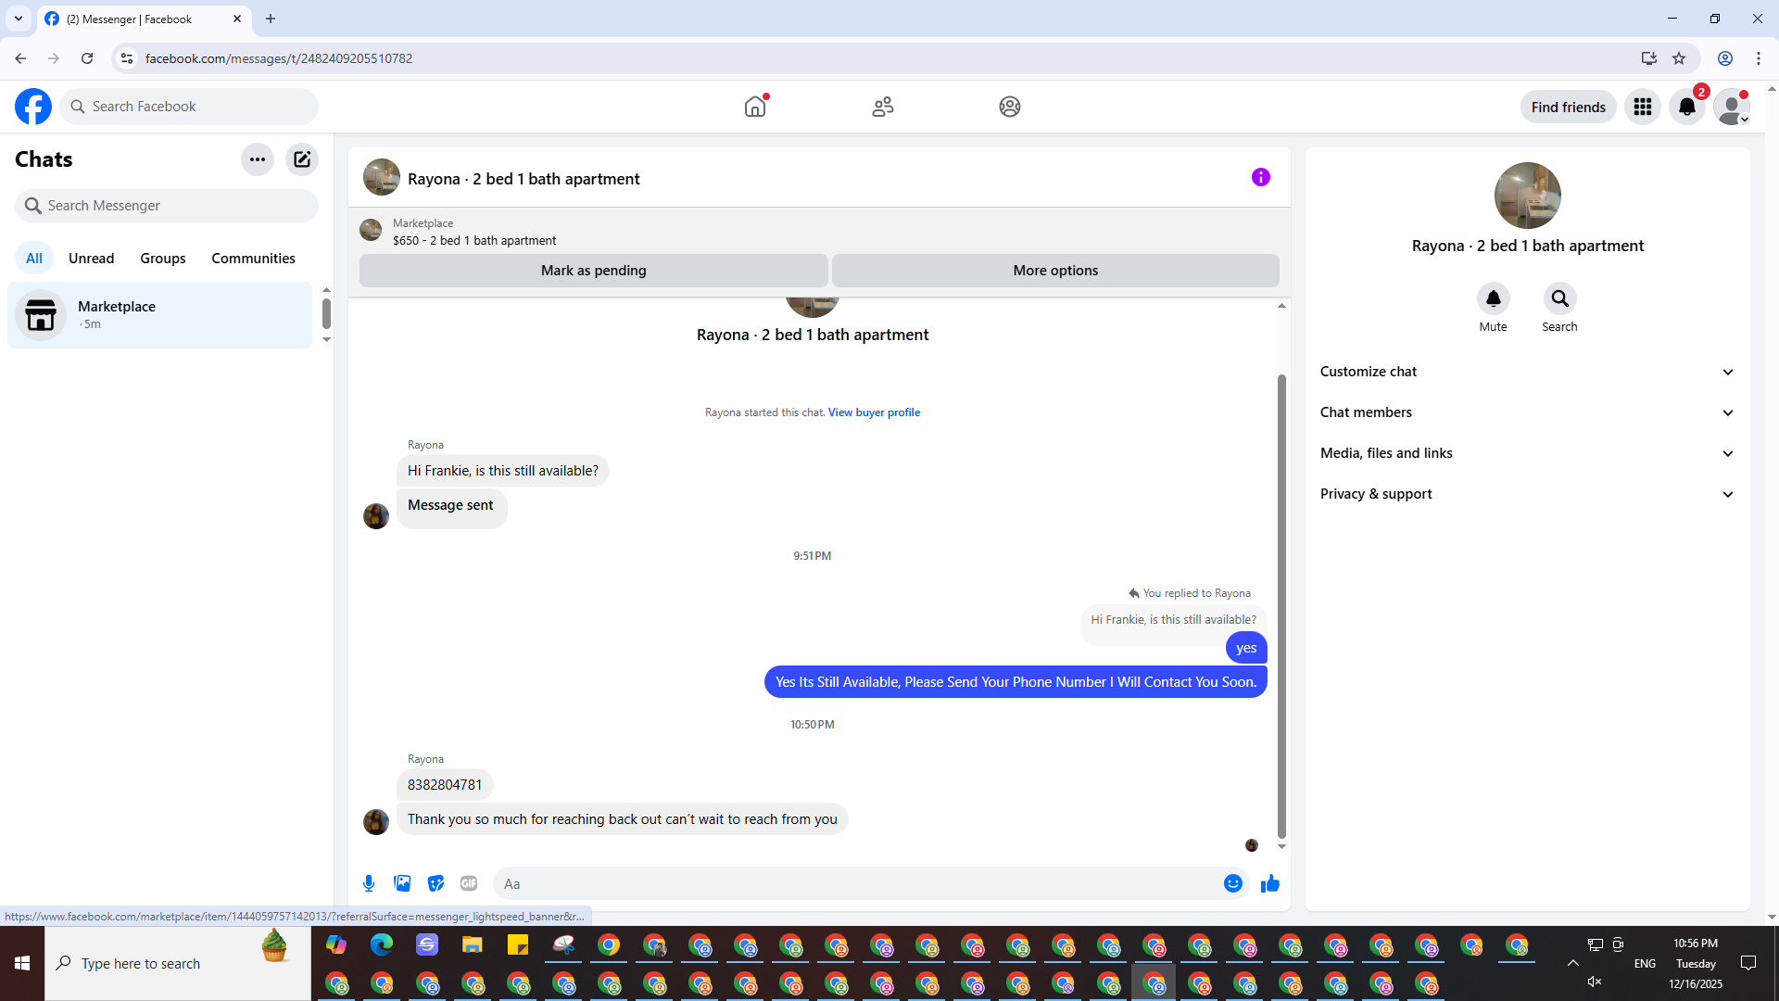Attach a photo or file
Viewport: 1779px width, 1001px height.
(402, 883)
